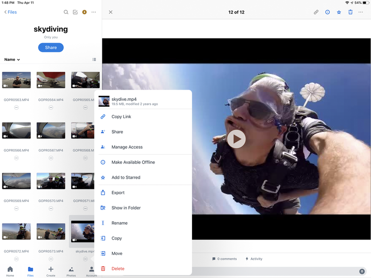The height and width of the screenshot is (278, 371).
Task: Go back to Files
Action: pyautogui.click(x=10, y=12)
